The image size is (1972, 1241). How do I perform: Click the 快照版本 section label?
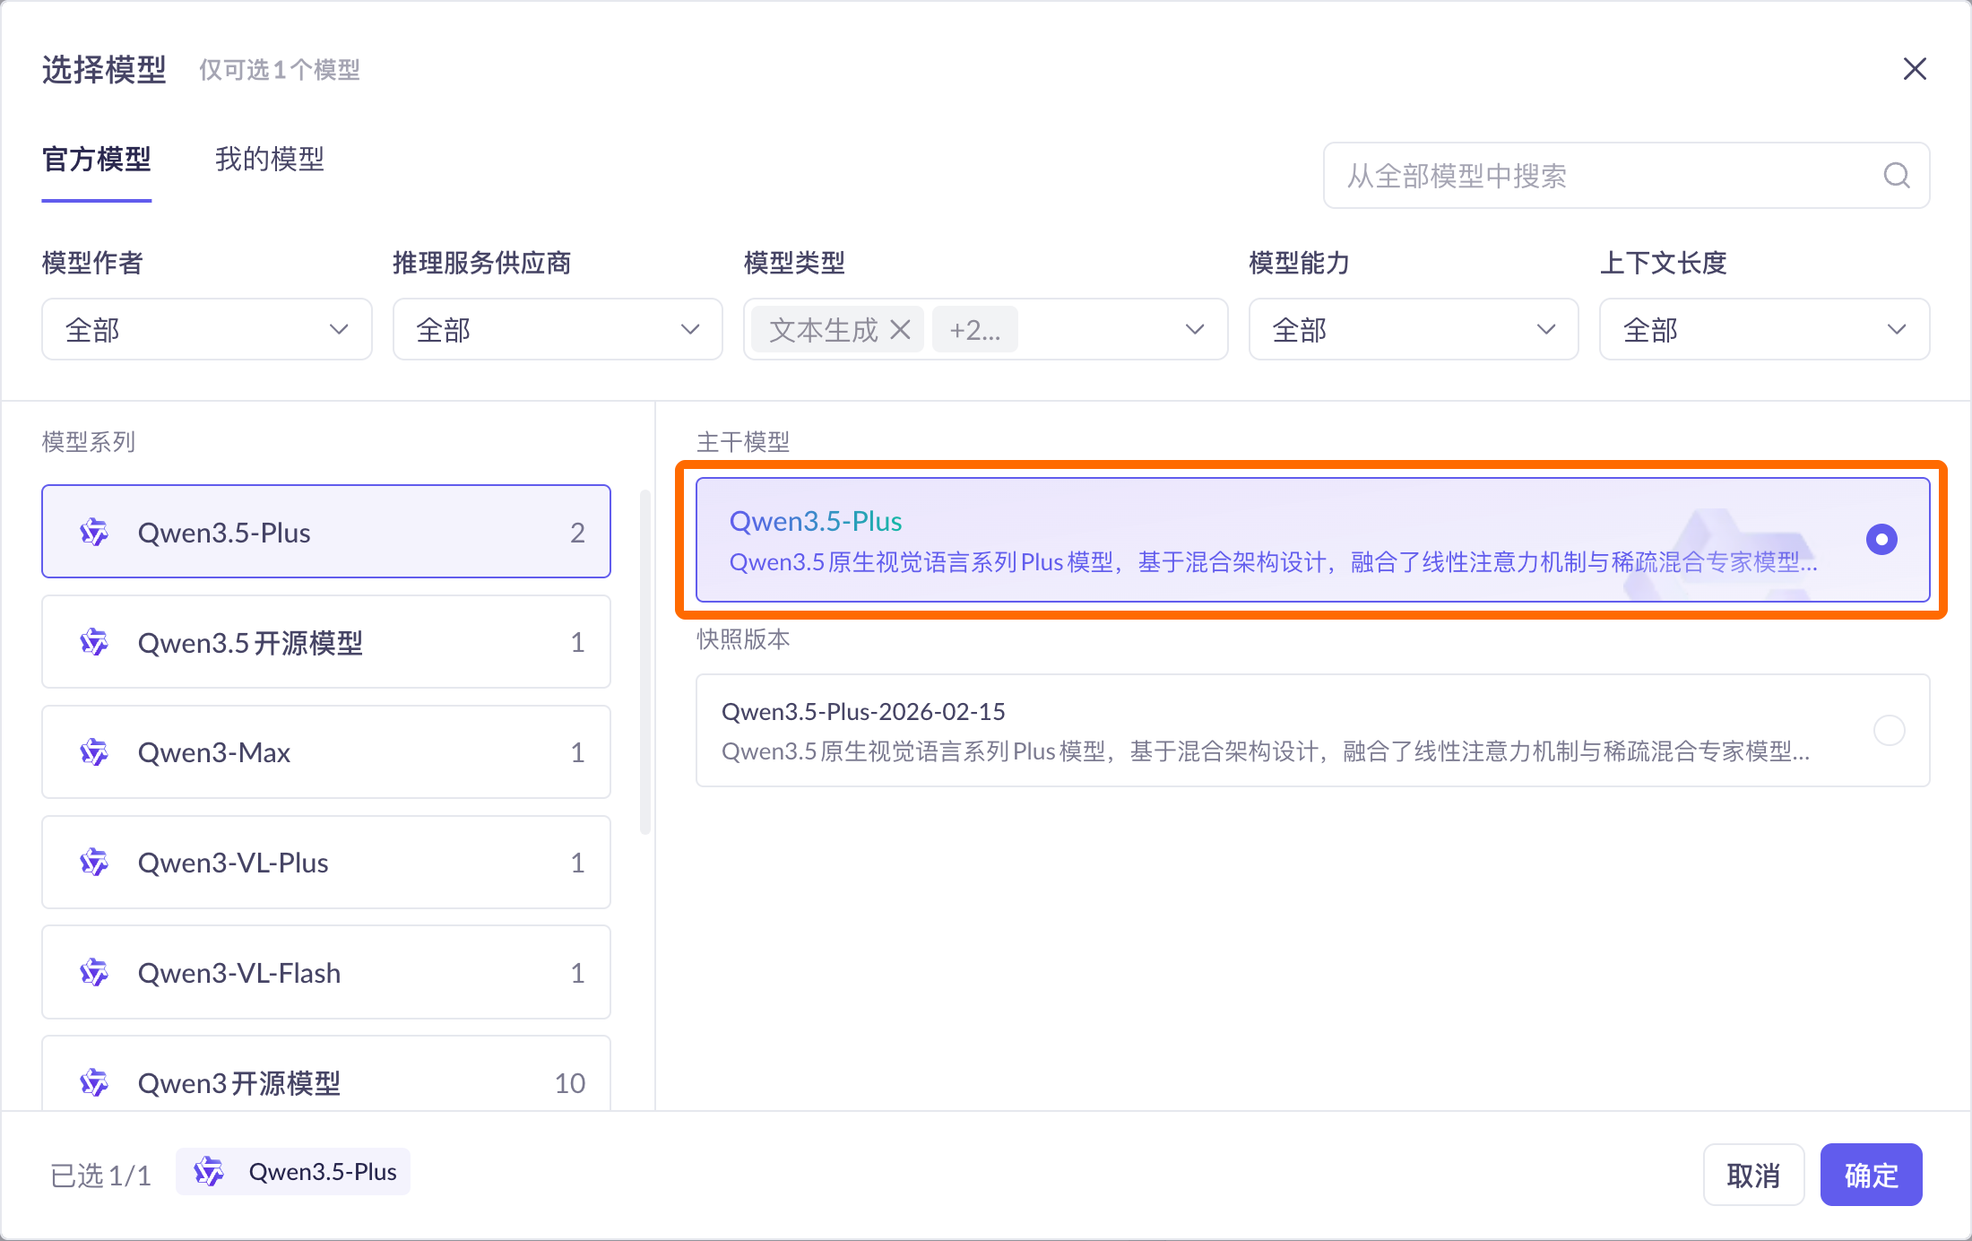click(743, 638)
